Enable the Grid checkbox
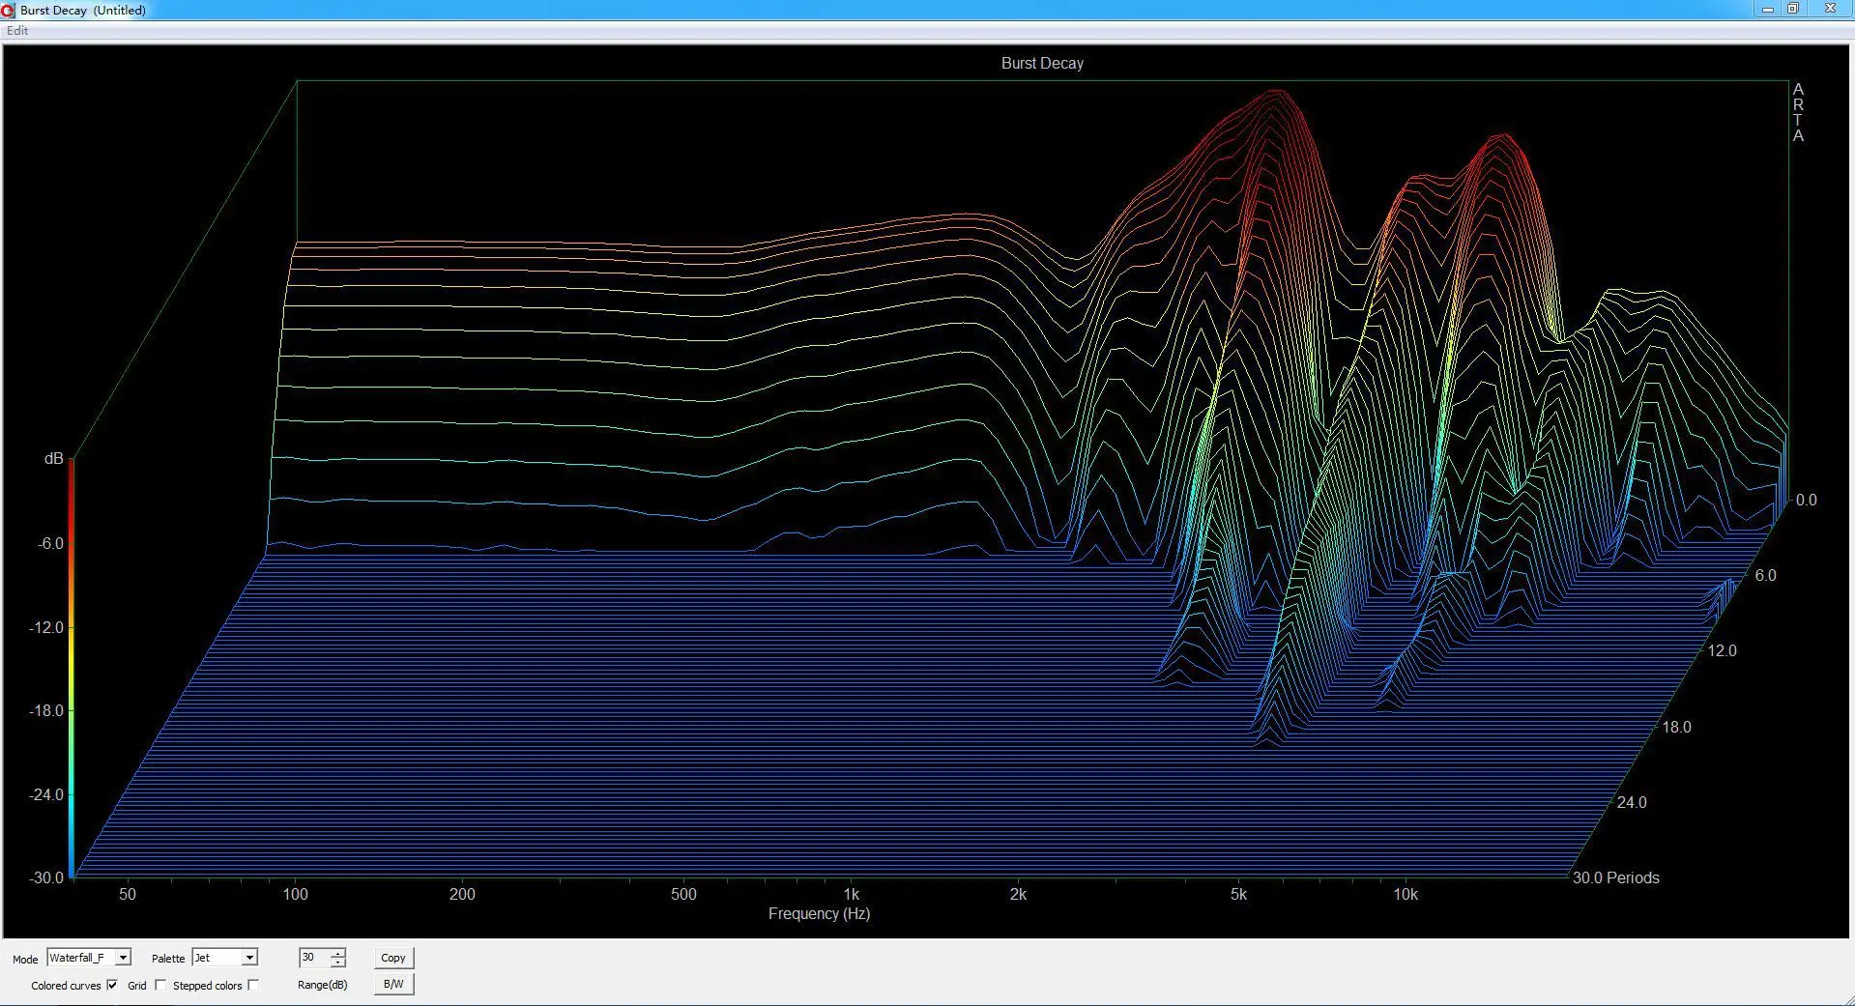Viewport: 1855px width, 1006px height. point(160,985)
